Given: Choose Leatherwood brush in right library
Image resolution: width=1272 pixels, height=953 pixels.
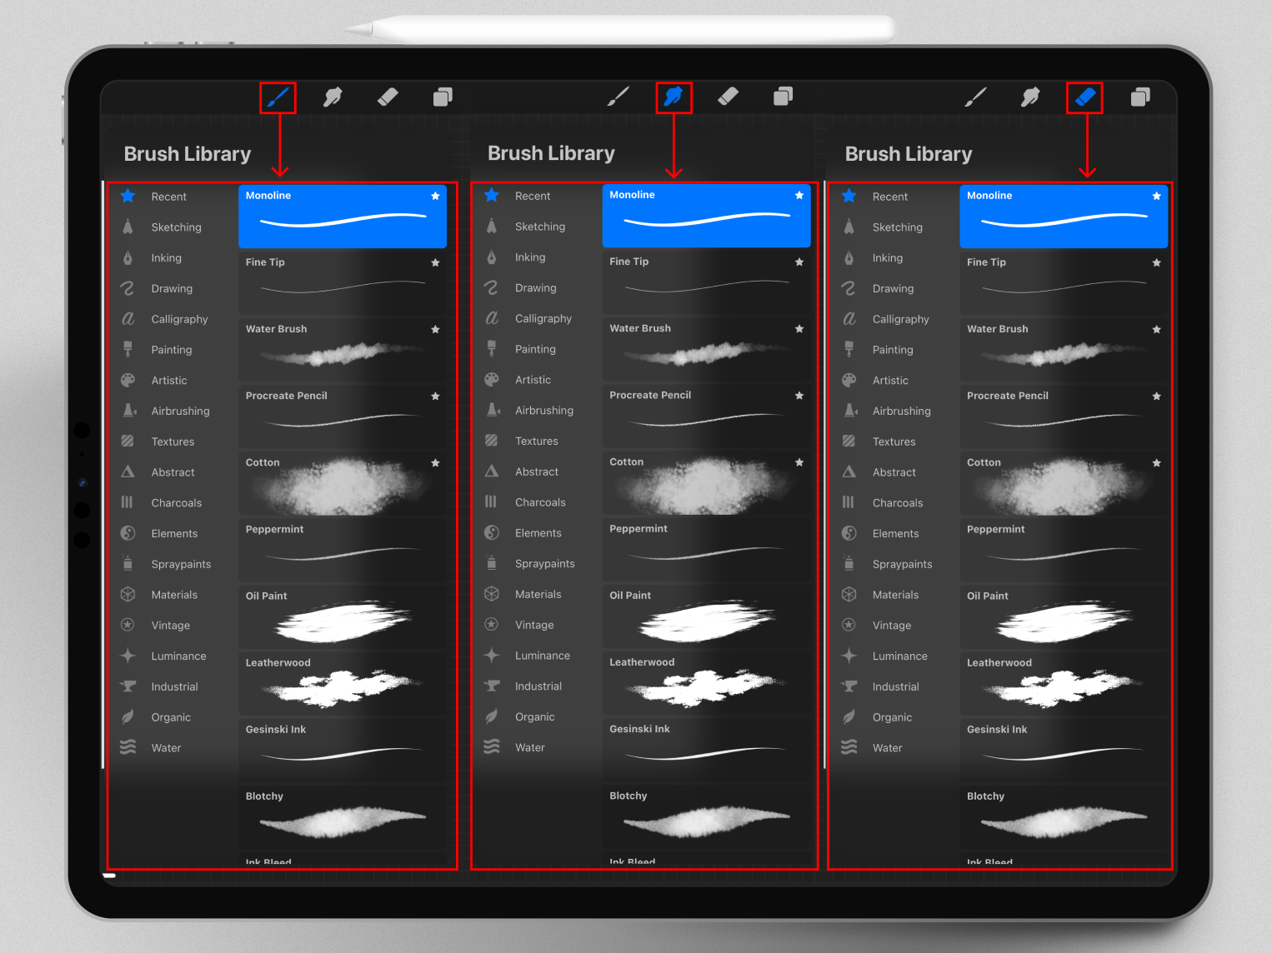Looking at the screenshot, I should coord(1064,683).
